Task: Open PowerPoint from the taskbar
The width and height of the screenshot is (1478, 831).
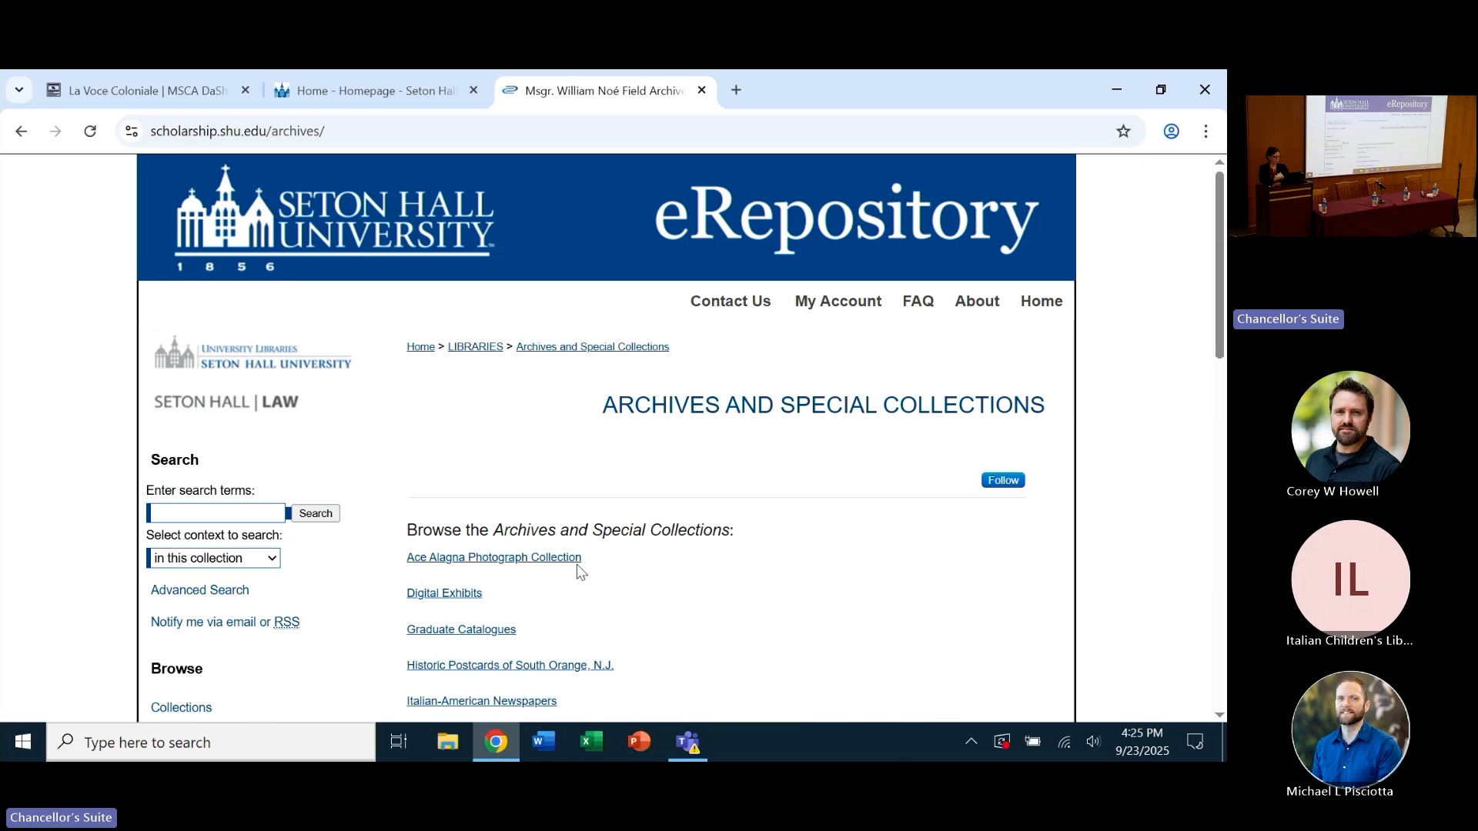Action: 639,742
